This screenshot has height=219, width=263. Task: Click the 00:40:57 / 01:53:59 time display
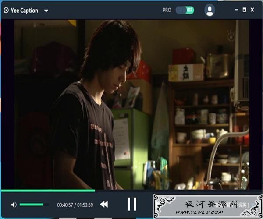[75, 205]
